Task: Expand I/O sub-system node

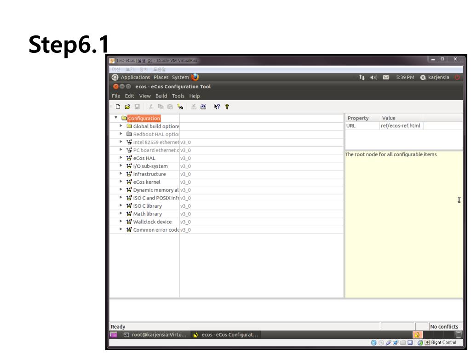Action: [121, 165]
